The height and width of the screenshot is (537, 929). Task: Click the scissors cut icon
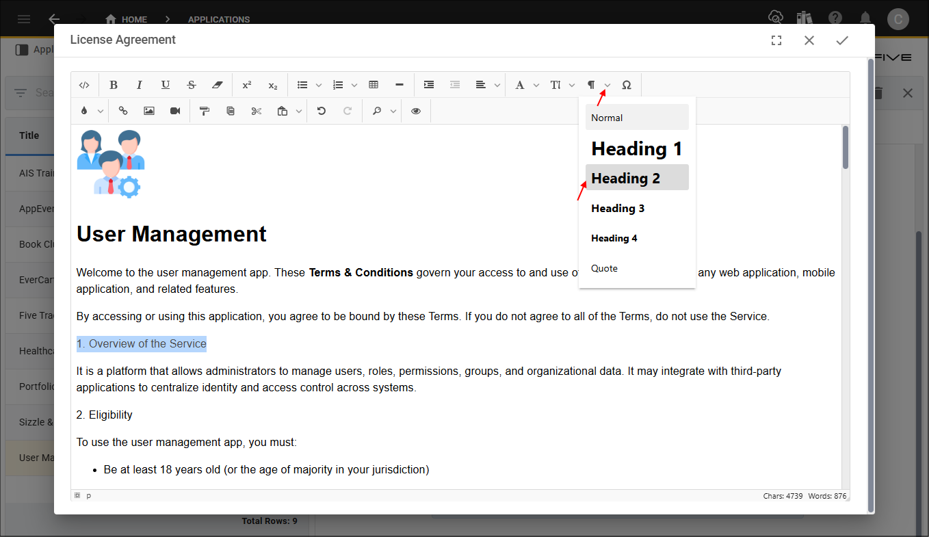click(257, 111)
